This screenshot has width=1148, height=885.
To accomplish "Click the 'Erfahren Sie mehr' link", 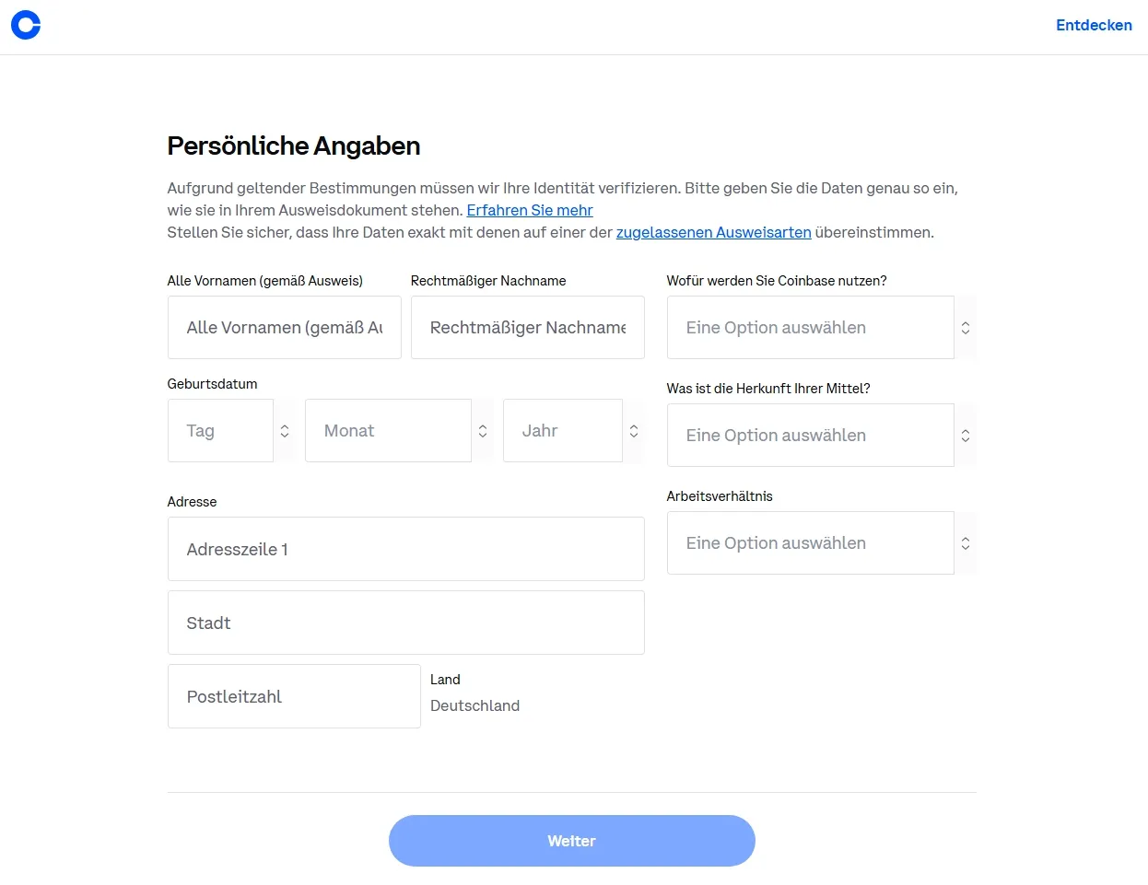I will [530, 210].
